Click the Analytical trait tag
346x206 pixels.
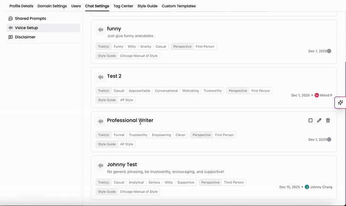click(x=136, y=182)
